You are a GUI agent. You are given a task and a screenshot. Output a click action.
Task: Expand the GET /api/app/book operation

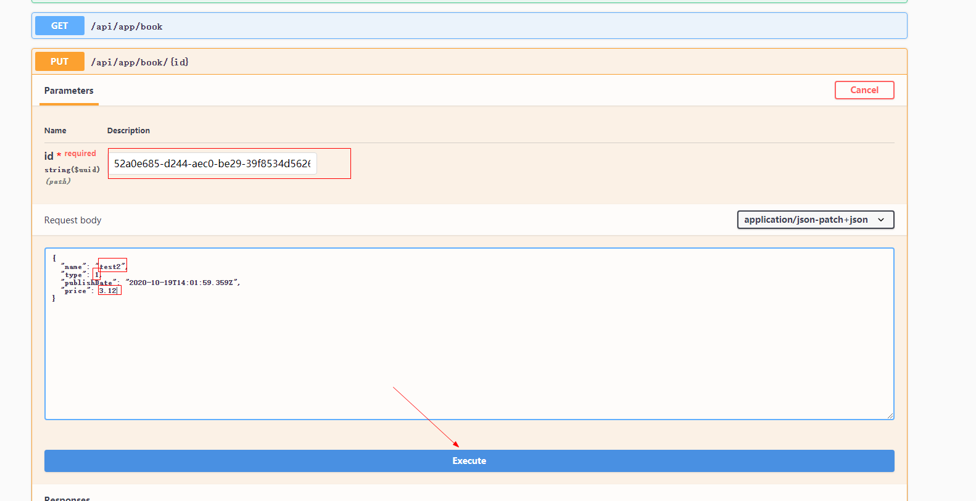point(469,26)
